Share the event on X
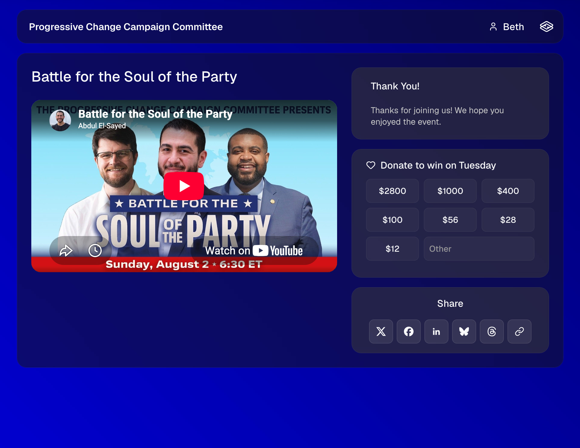 (381, 331)
